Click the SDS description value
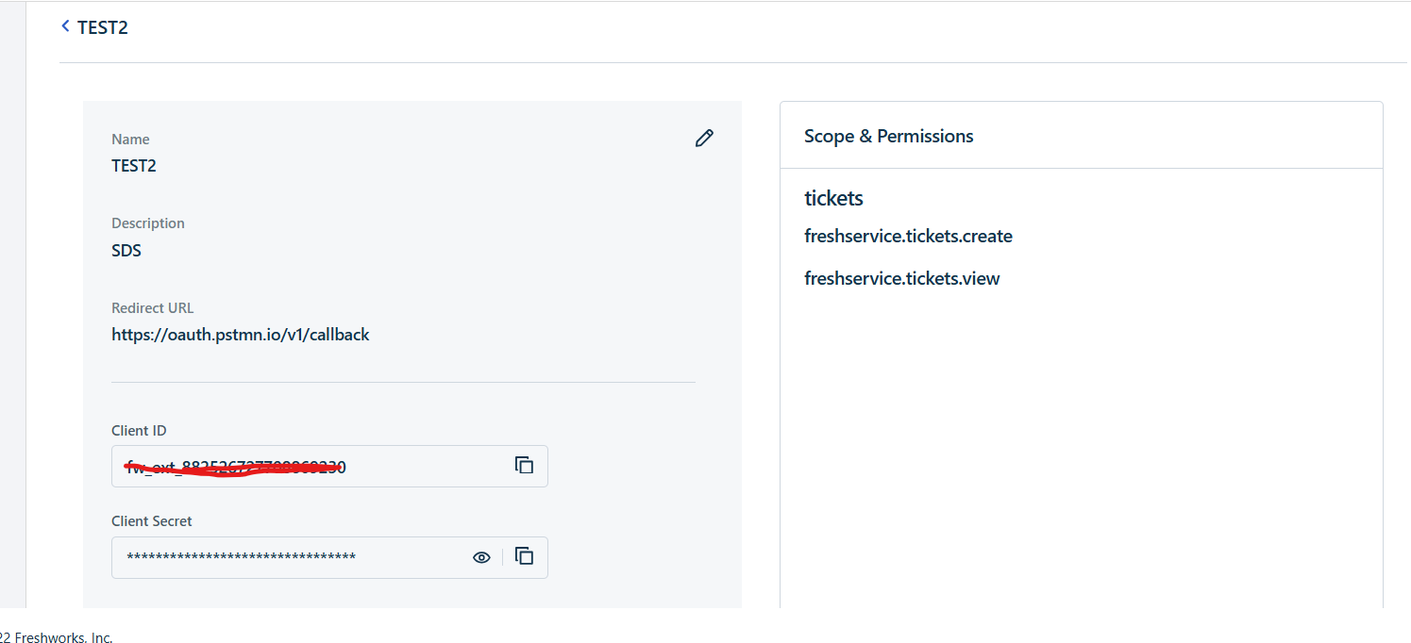This screenshot has width=1411, height=643. [126, 251]
